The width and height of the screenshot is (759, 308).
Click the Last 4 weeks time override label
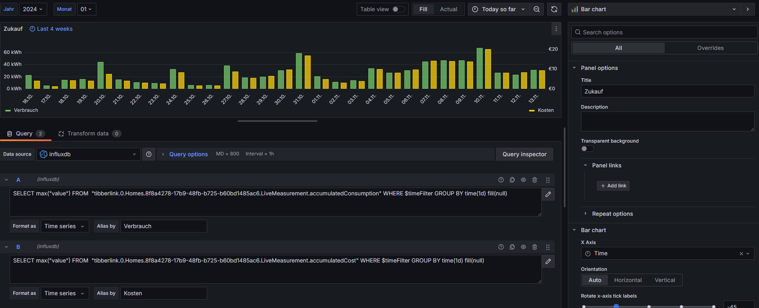tap(51, 29)
